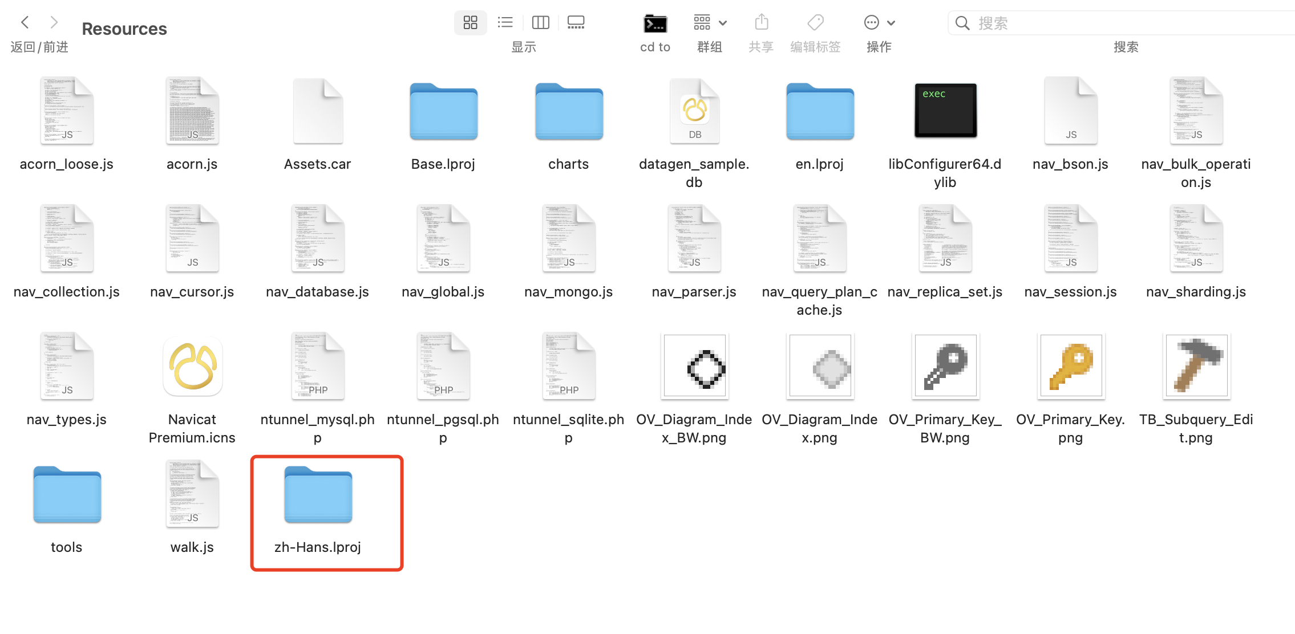Image resolution: width=1295 pixels, height=634 pixels.
Task: Switch to list view
Action: [x=505, y=23]
